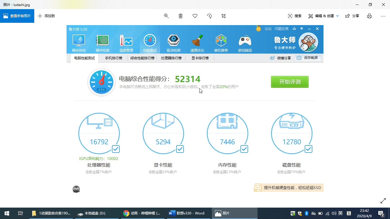The width and height of the screenshot is (390, 219).
Task: Open Task View on the taskbar
Action: coord(20,213)
